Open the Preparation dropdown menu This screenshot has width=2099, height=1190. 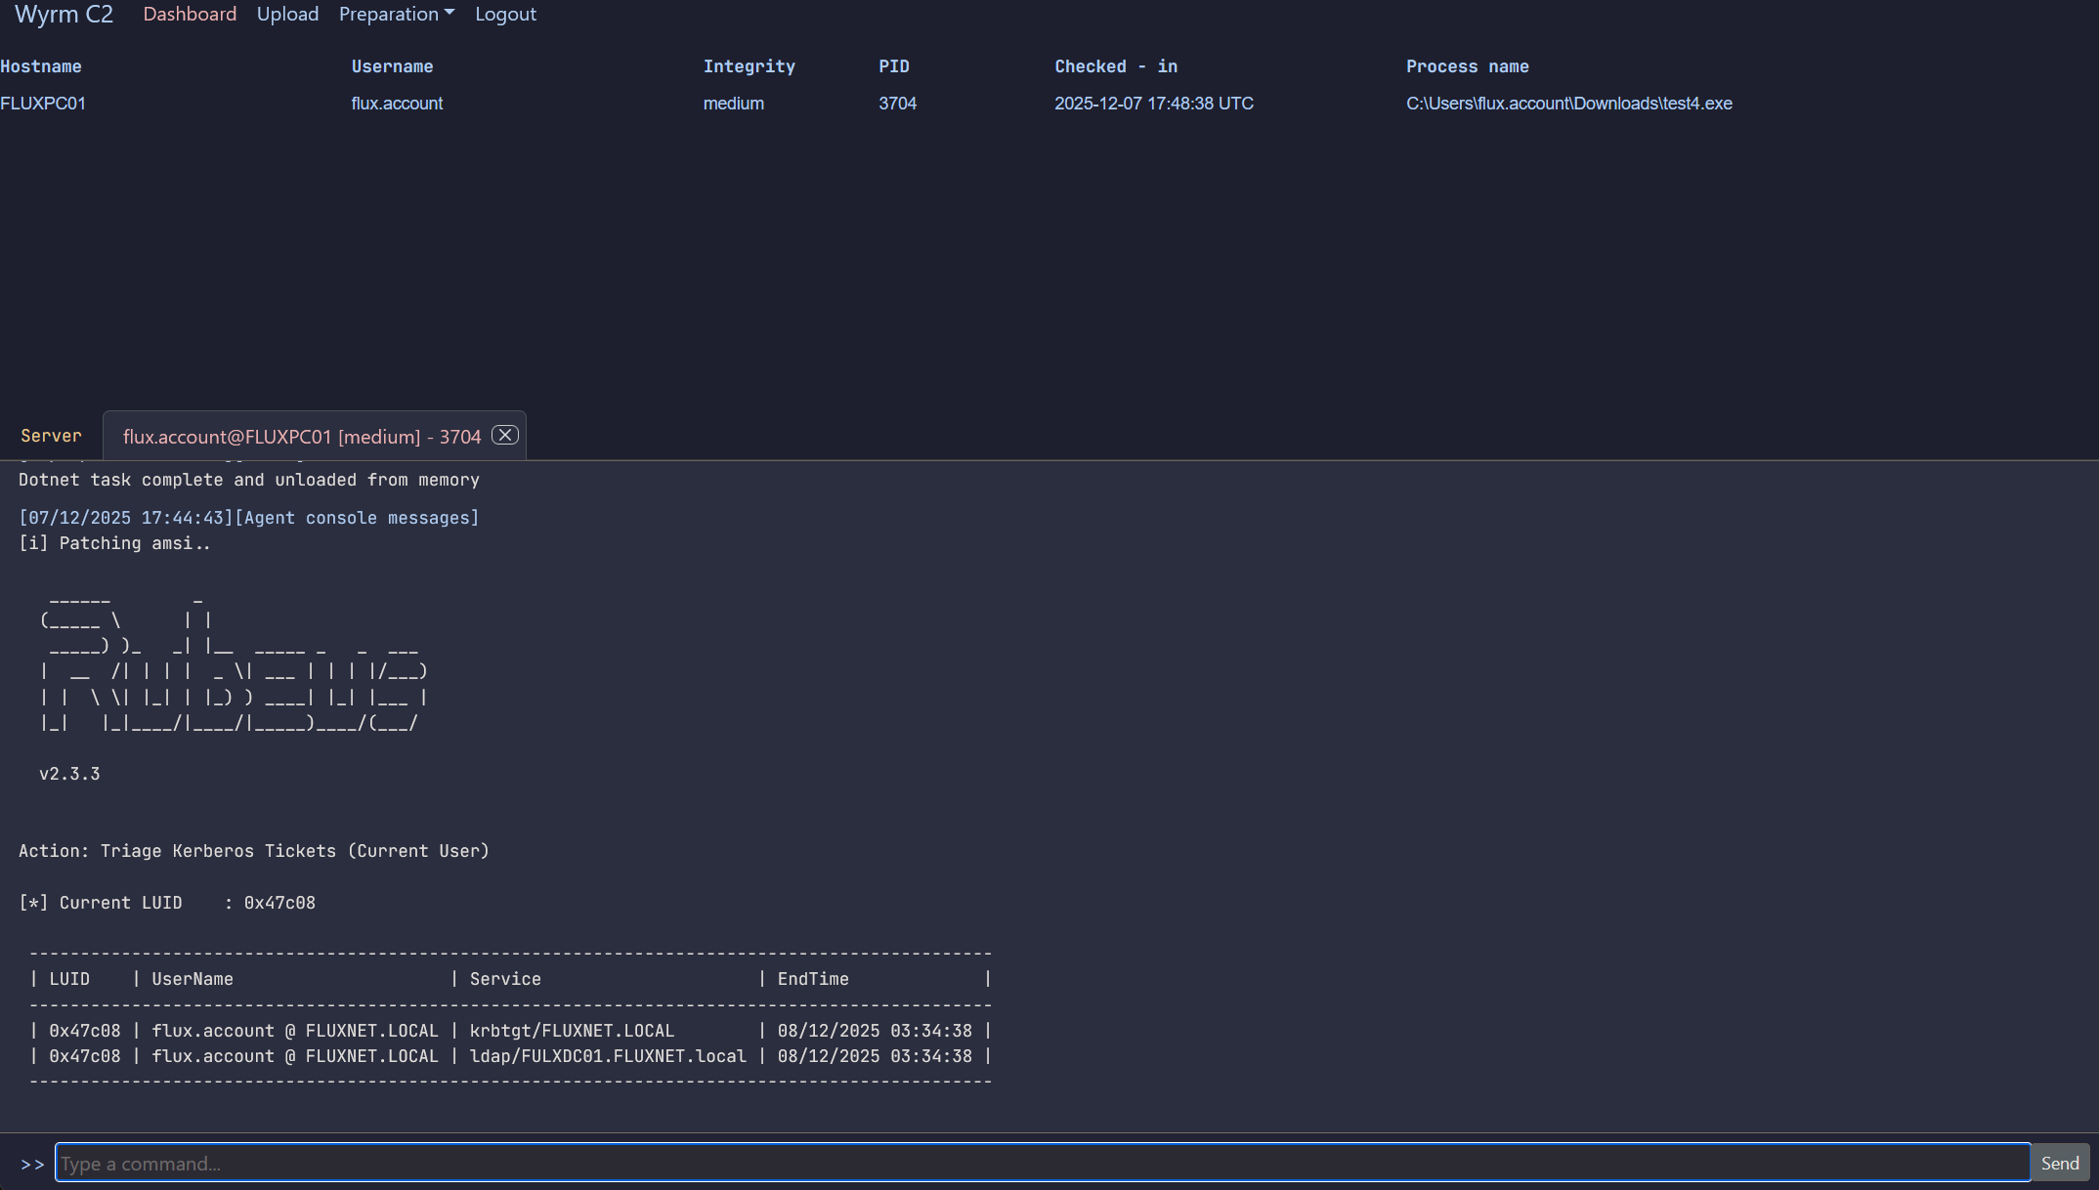396,14
